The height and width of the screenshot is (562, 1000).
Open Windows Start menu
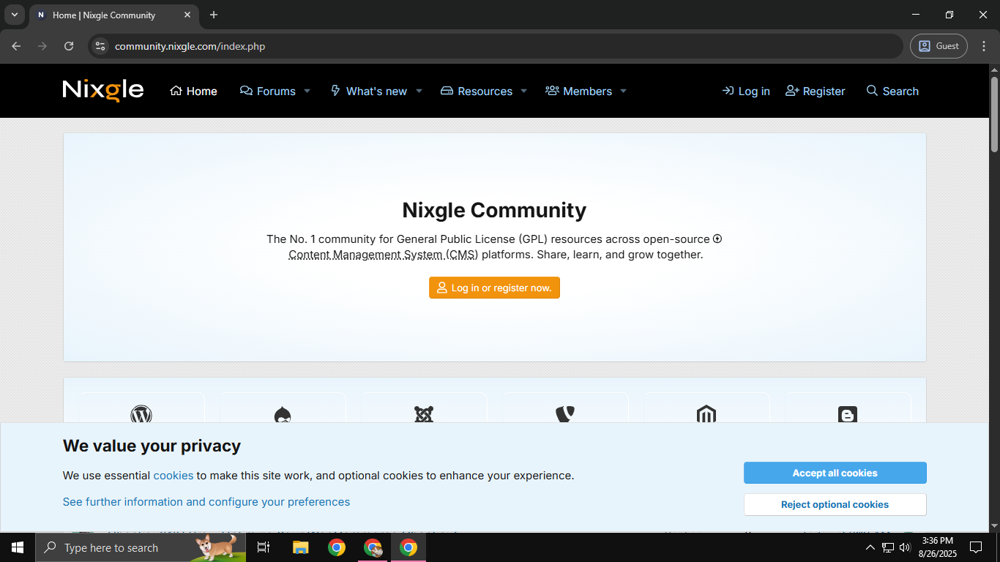18,547
